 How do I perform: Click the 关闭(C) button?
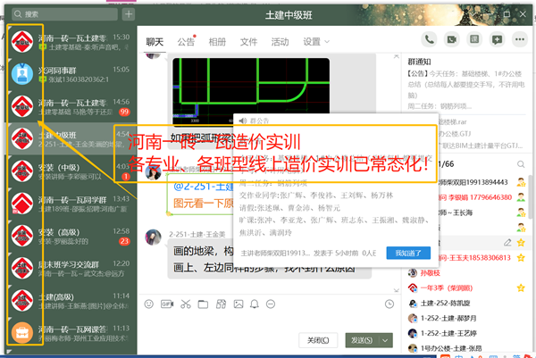click(x=318, y=340)
